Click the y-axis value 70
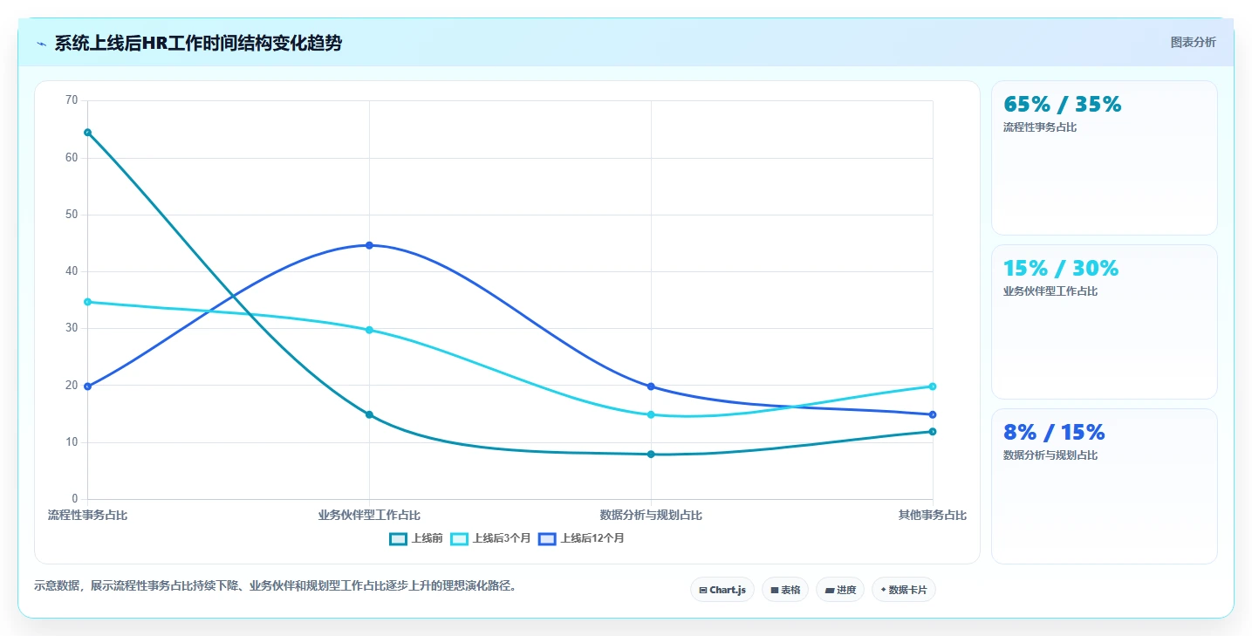1252x636 pixels. (x=72, y=100)
